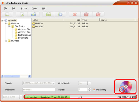Increase the Copies count with up arrow
Viewport: 139px width, 102px height.
coord(89,89)
